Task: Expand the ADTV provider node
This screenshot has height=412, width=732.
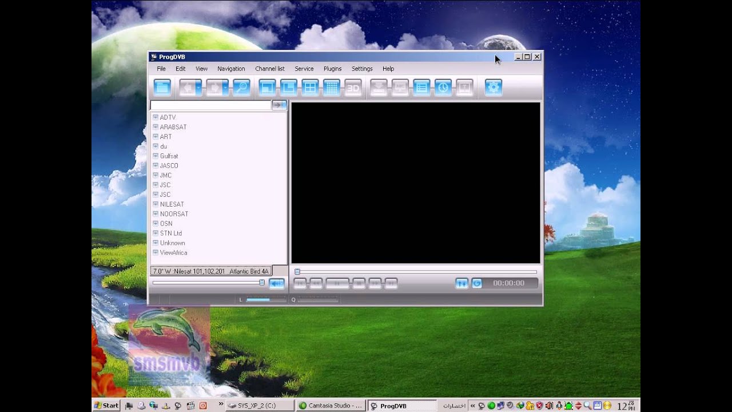Action: point(156,117)
